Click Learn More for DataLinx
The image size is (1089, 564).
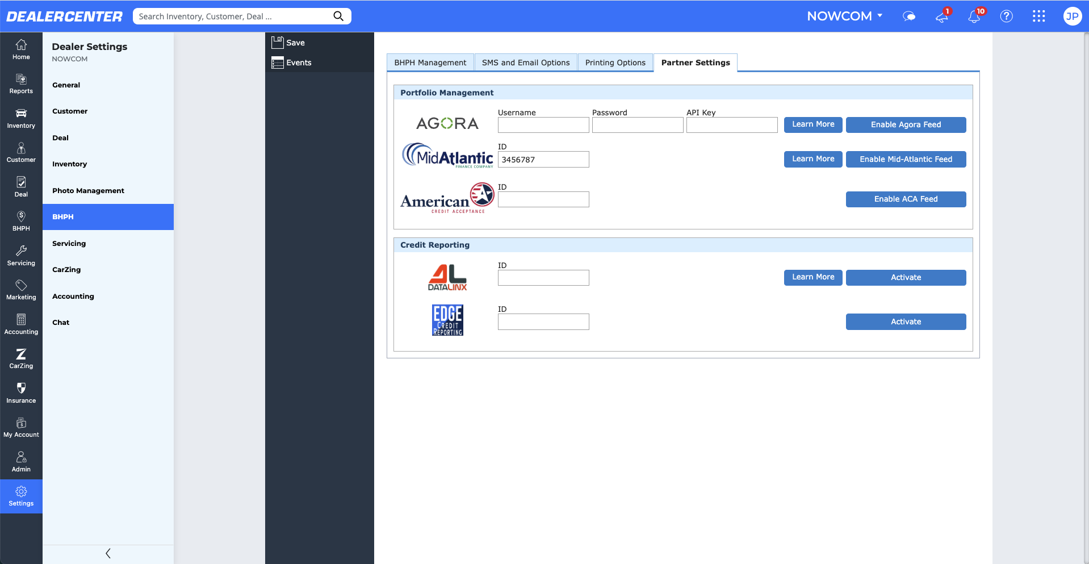tap(813, 277)
